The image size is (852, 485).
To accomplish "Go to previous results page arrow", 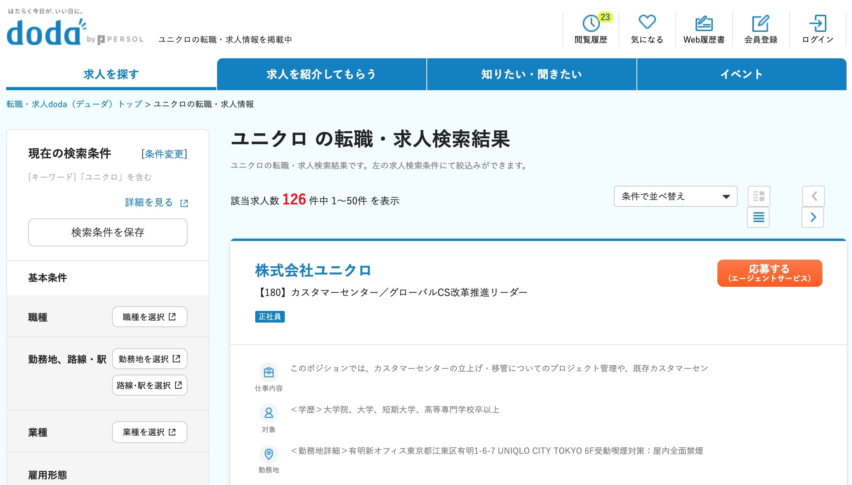I will (x=813, y=196).
